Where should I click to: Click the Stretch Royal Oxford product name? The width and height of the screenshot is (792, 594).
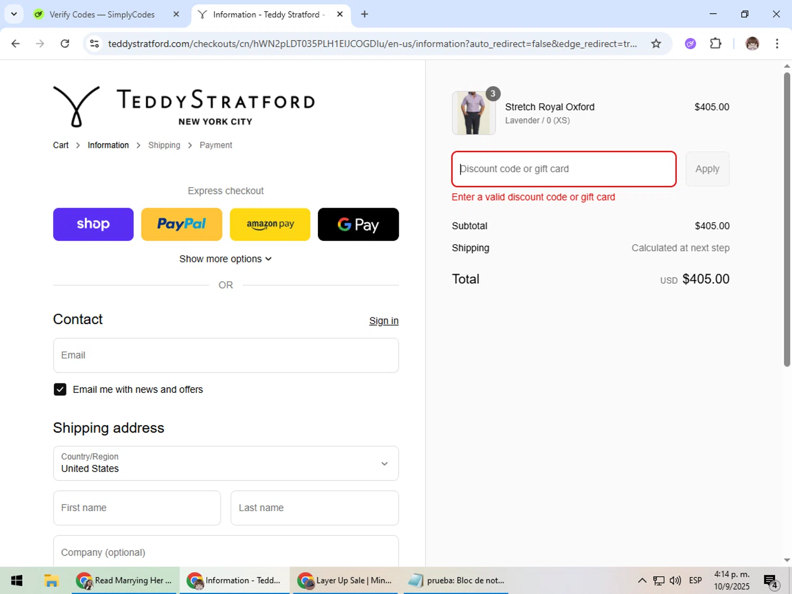tap(550, 107)
